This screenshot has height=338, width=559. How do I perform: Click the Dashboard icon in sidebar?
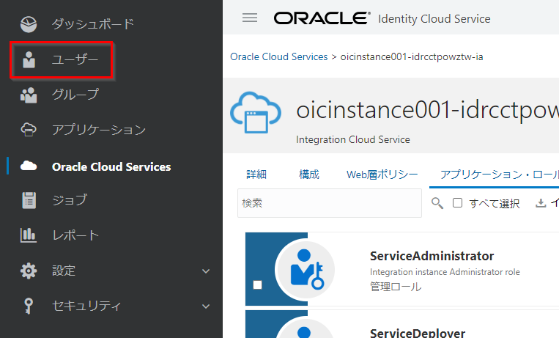pos(29,24)
